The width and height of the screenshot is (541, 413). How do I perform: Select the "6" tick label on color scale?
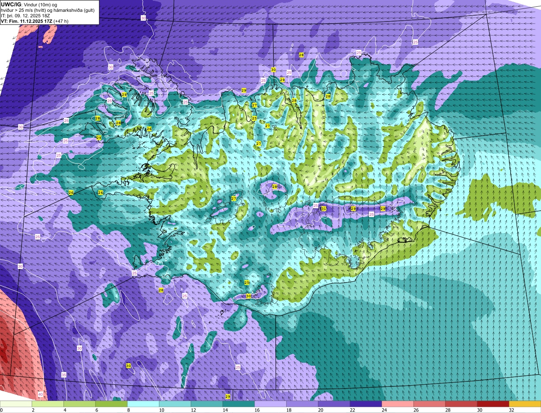96,410
